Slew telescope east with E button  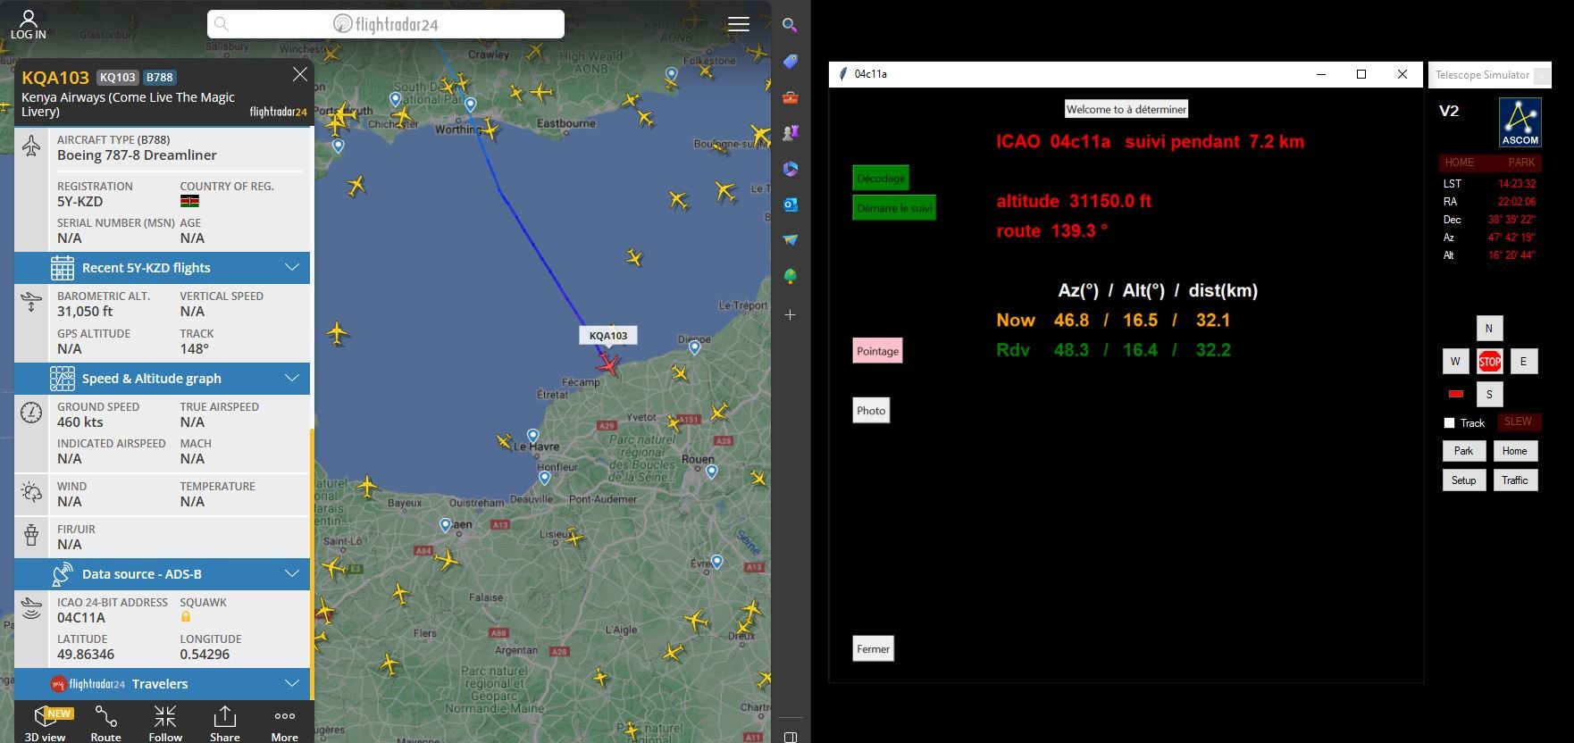point(1523,362)
